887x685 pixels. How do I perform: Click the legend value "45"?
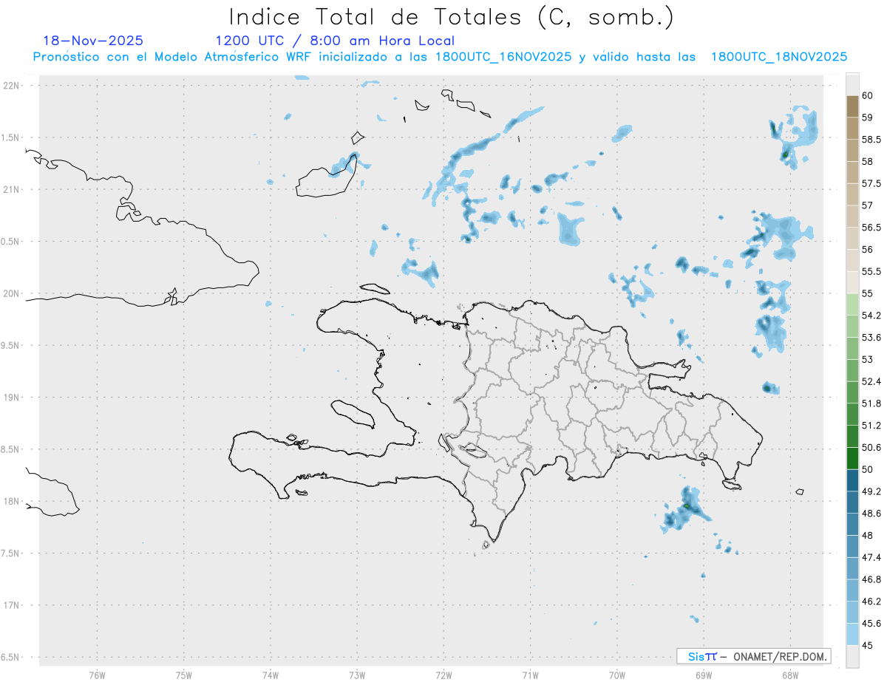click(x=868, y=645)
